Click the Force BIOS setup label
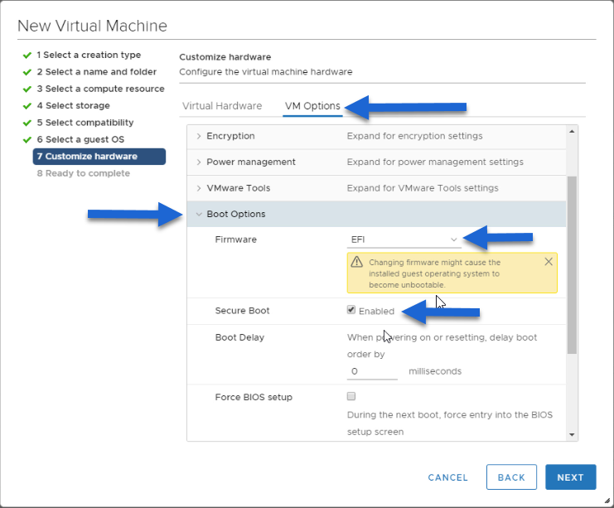This screenshot has width=614, height=508. 254,397
